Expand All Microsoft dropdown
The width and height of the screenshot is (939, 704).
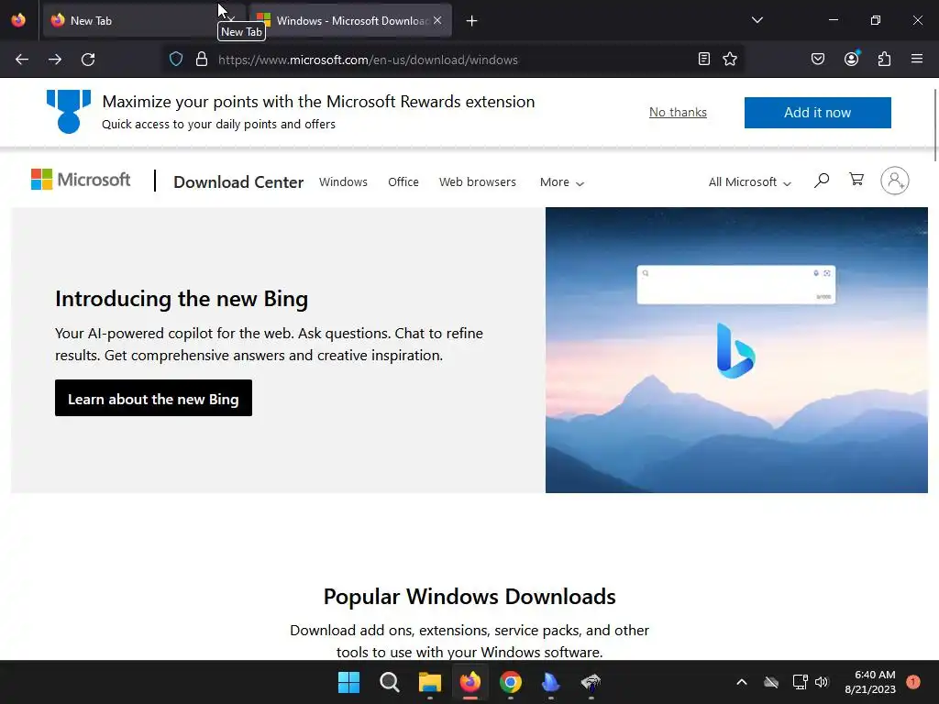750,182
